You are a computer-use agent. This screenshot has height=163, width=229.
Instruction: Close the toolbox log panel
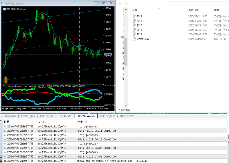(1, 120)
